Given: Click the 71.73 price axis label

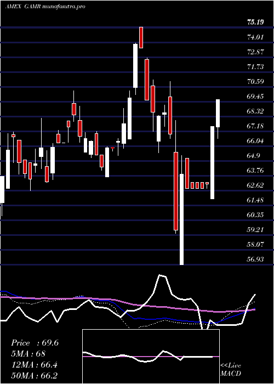Looking at the screenshot, I should click(255, 66).
